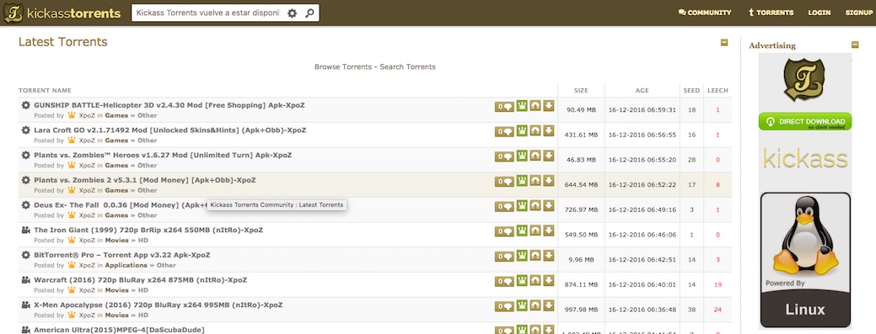This screenshot has width=876, height=334.
Task: Open GUNSHIP BATTLE-Helicopter 3D torrent page
Action: point(169,105)
